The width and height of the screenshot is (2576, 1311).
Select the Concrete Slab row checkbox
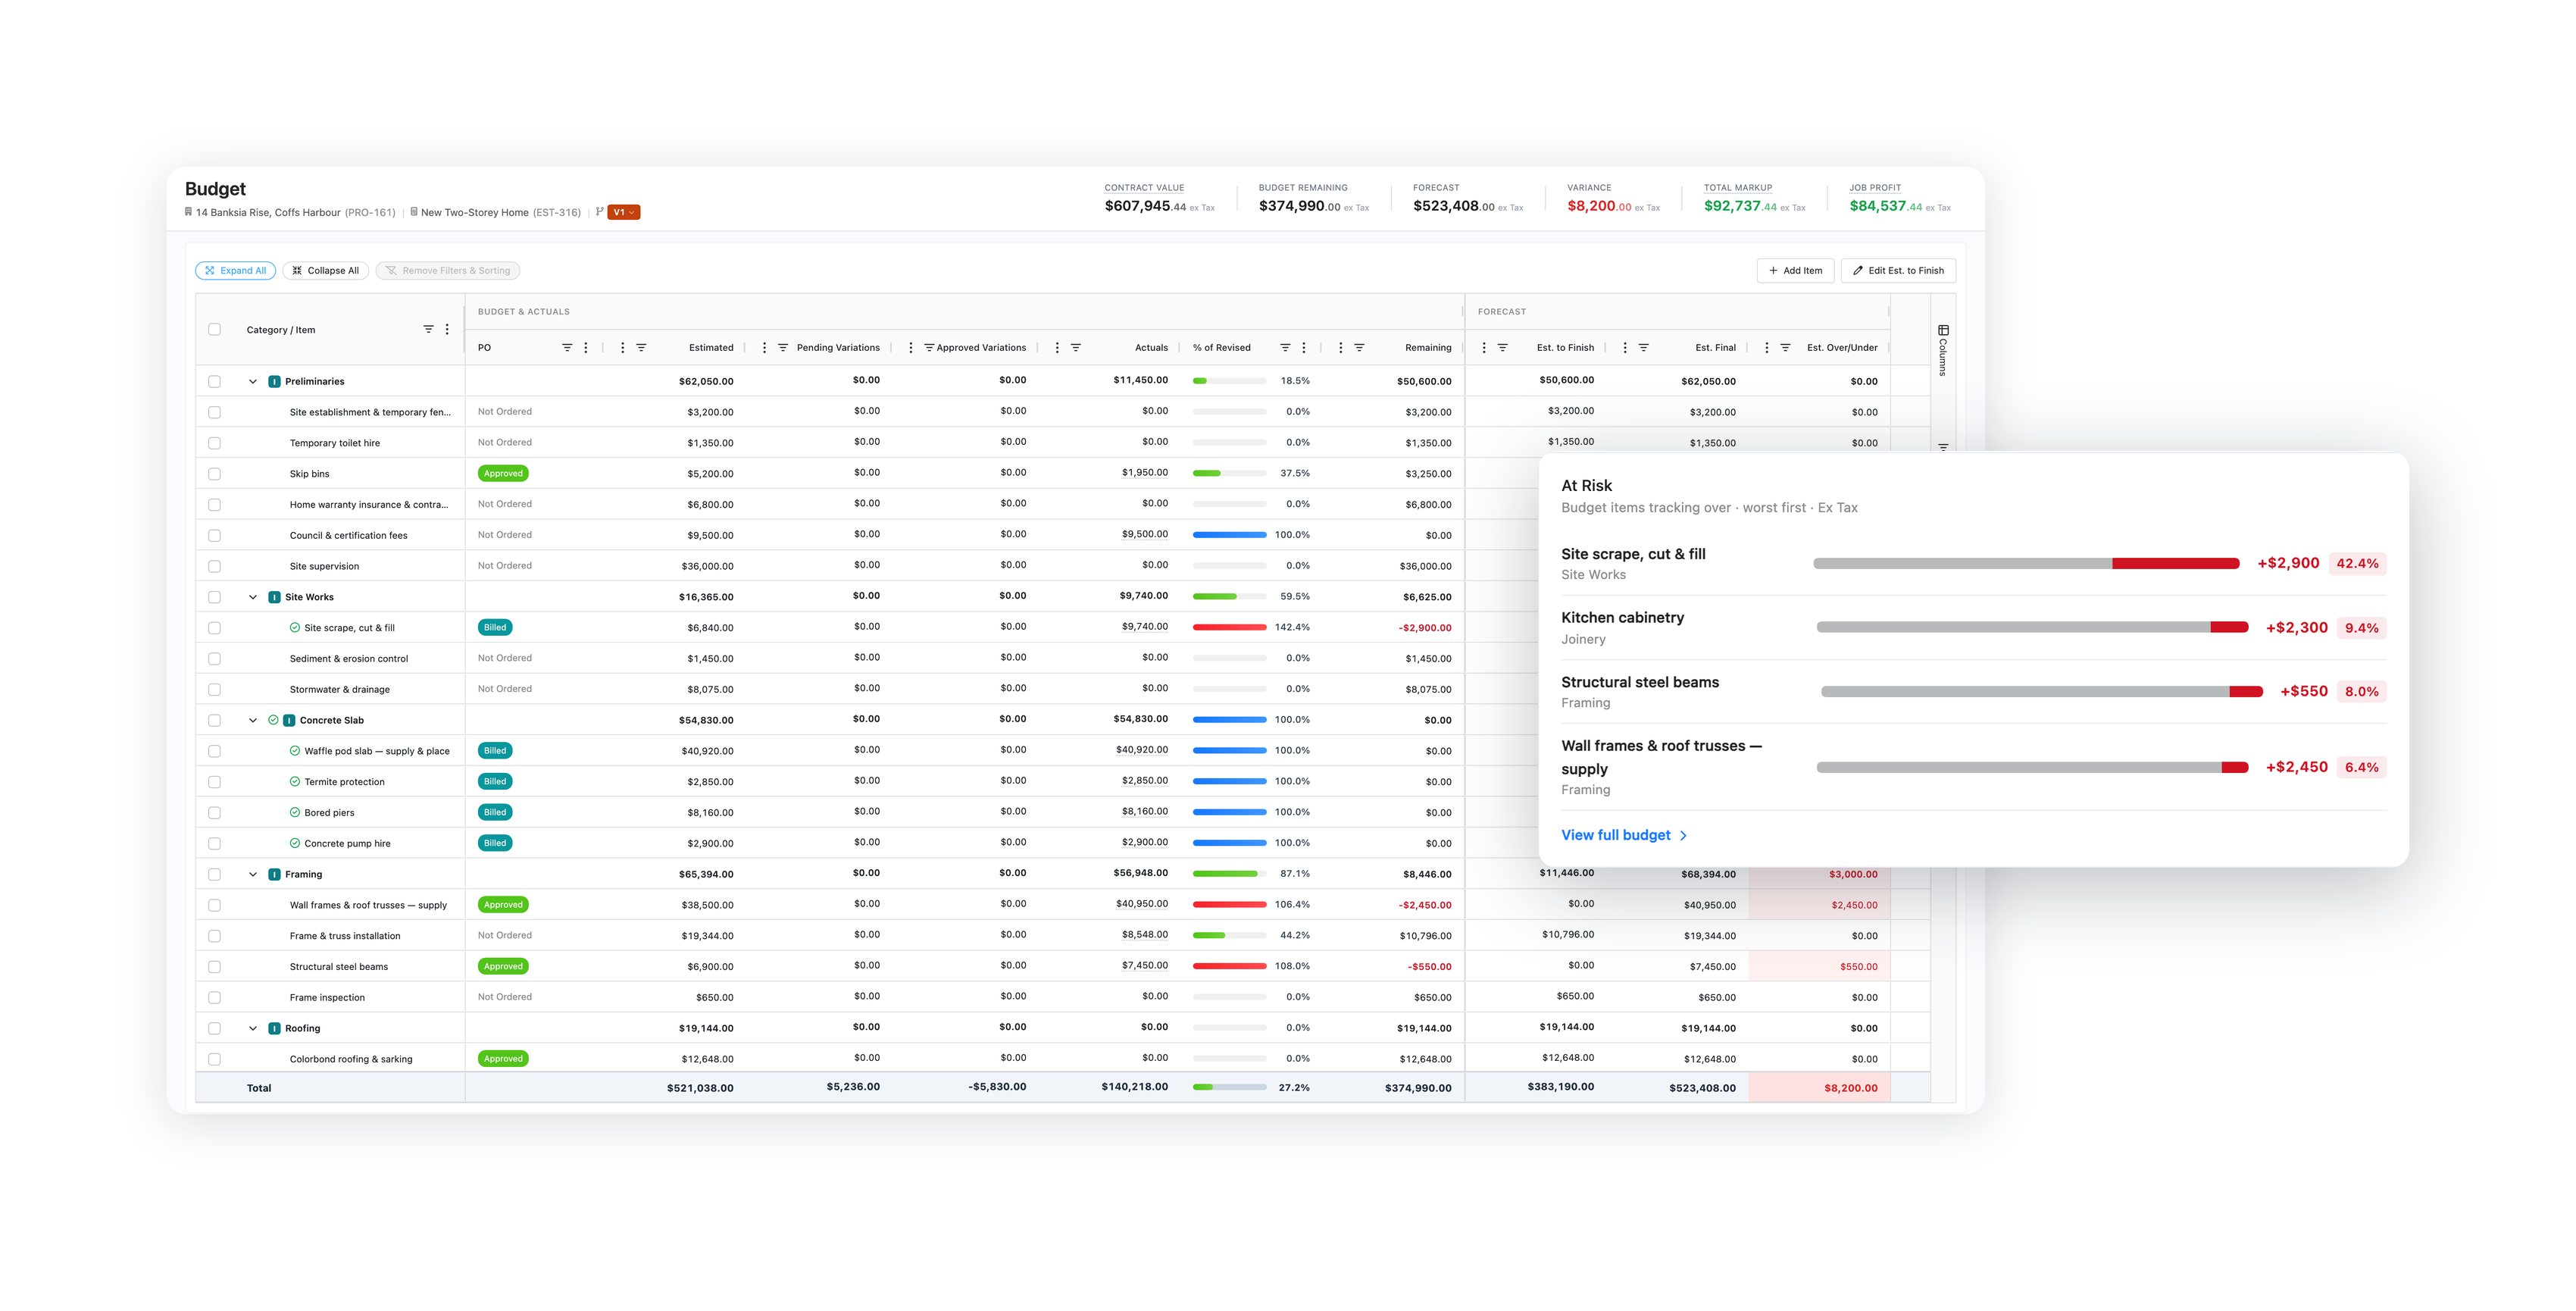point(214,720)
